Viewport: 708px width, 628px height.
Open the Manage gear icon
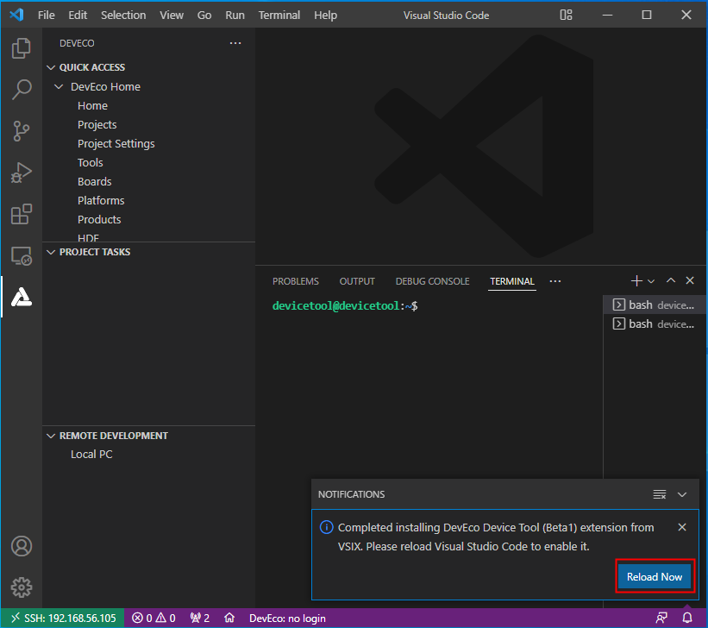(22, 587)
